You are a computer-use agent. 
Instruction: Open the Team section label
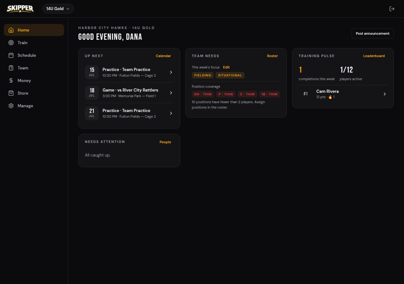[23, 68]
